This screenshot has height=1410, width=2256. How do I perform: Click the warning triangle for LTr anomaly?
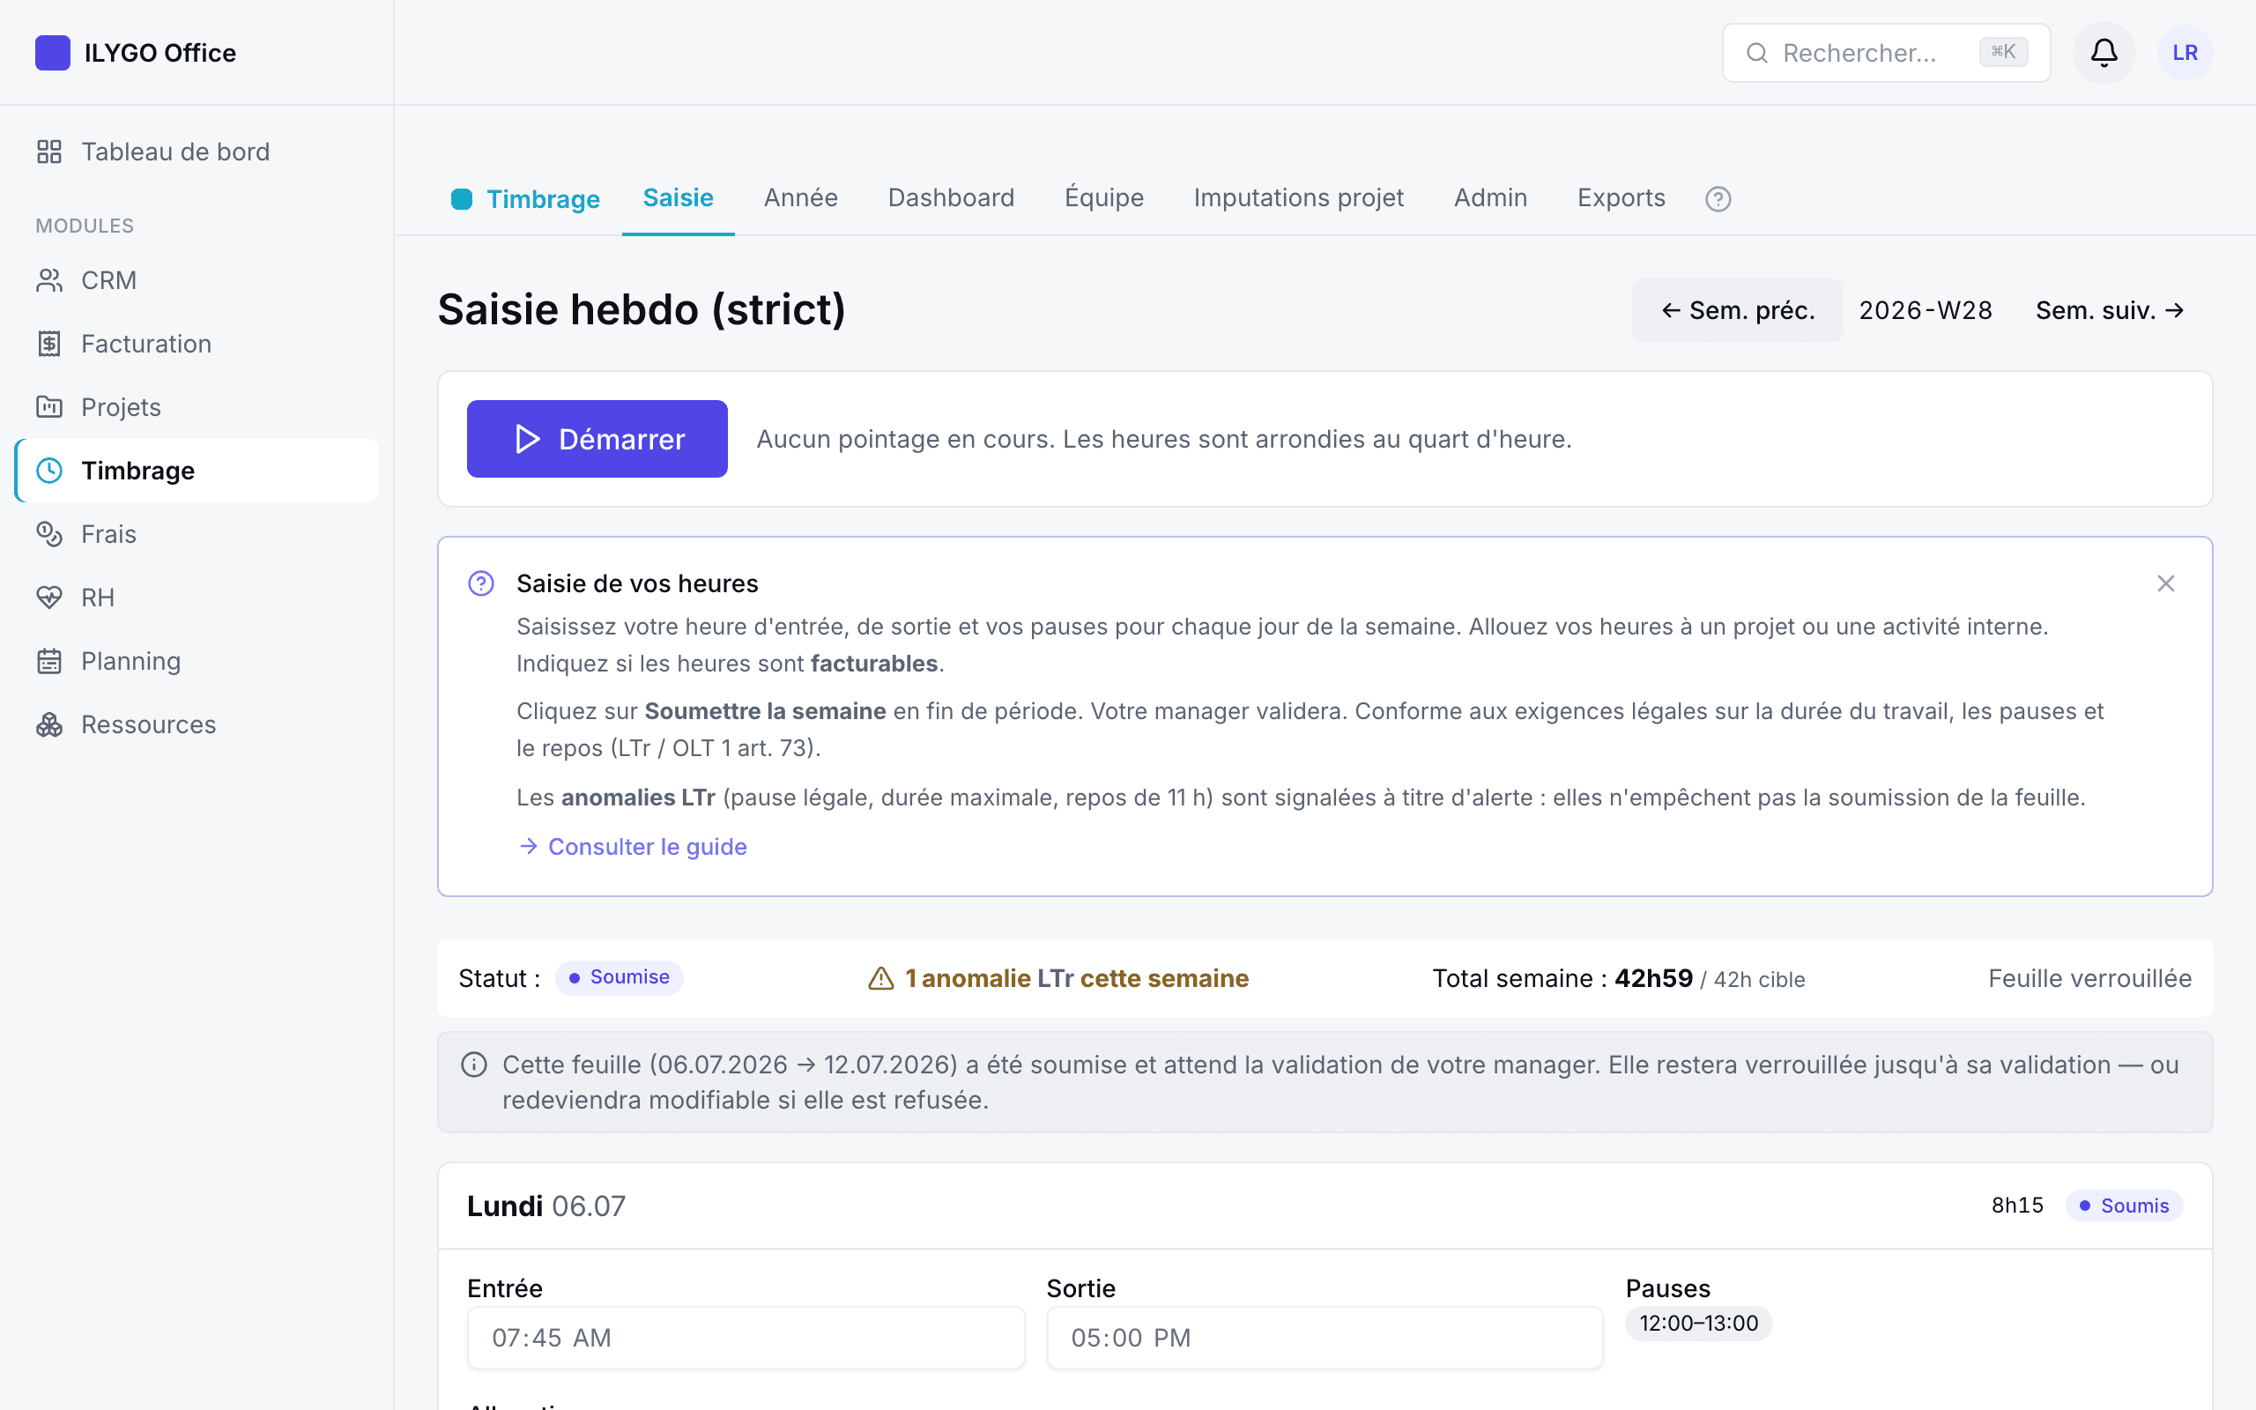(881, 978)
